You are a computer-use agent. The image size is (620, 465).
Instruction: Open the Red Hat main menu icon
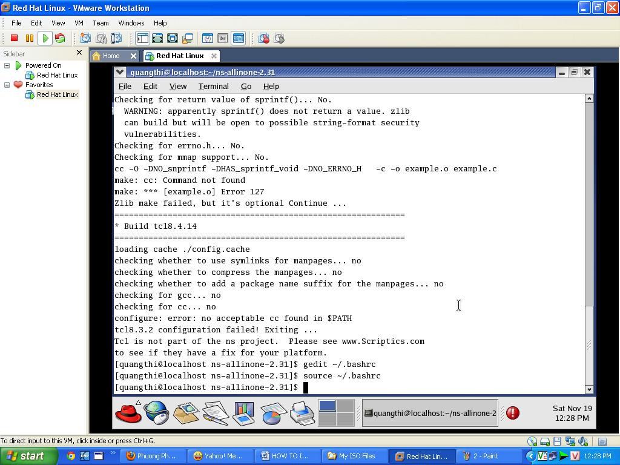click(x=128, y=413)
